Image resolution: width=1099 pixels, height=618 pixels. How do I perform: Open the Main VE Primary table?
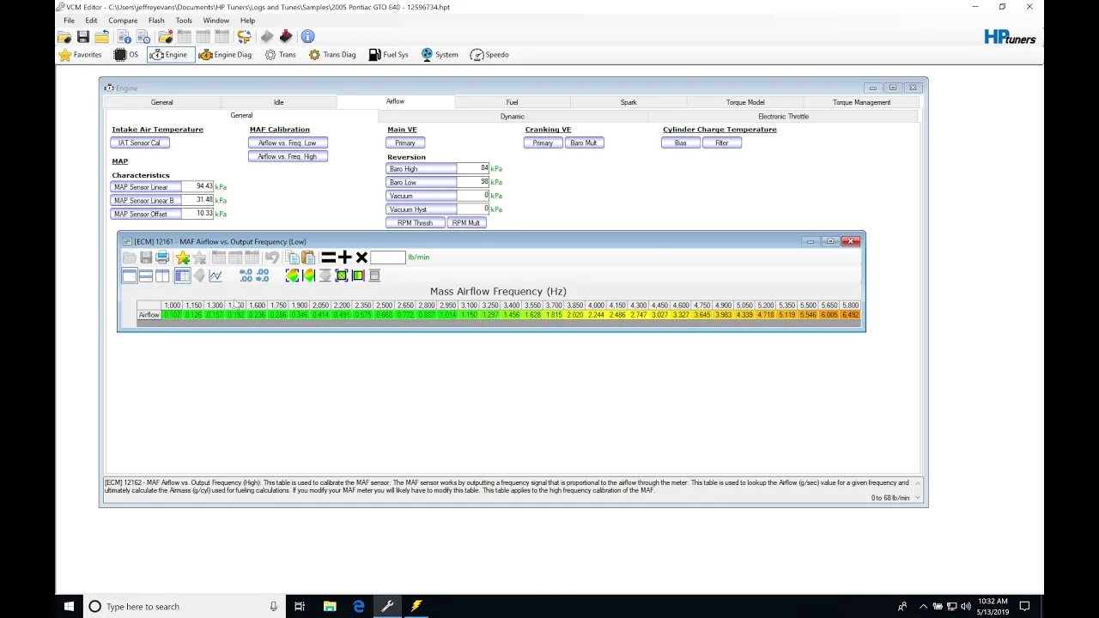(405, 143)
